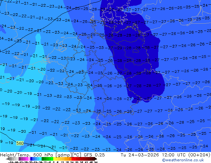Click the Tu 24-03-2026 date text
Screen dimensions: 211x163
(140, 155)
